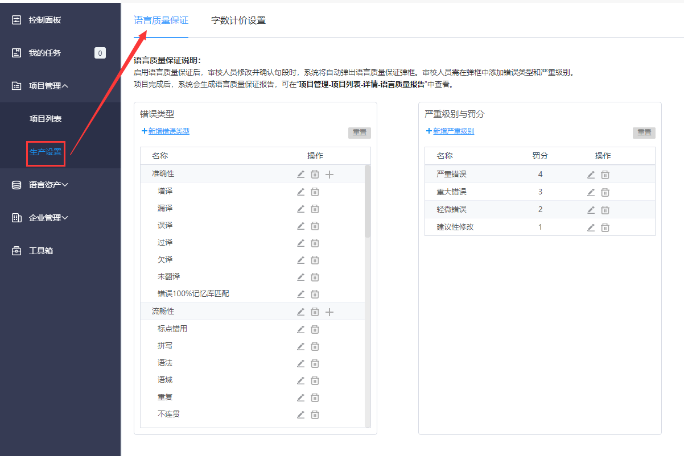Edit the 严重错误 severity level
Viewport: 684px width, 456px height.
click(x=591, y=175)
